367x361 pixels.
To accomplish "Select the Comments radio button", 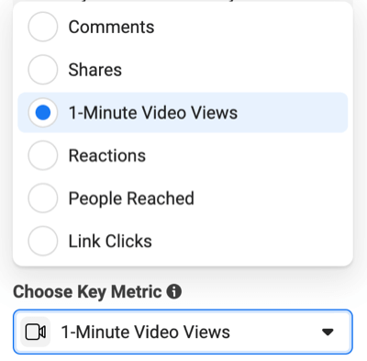I will coord(43,27).
